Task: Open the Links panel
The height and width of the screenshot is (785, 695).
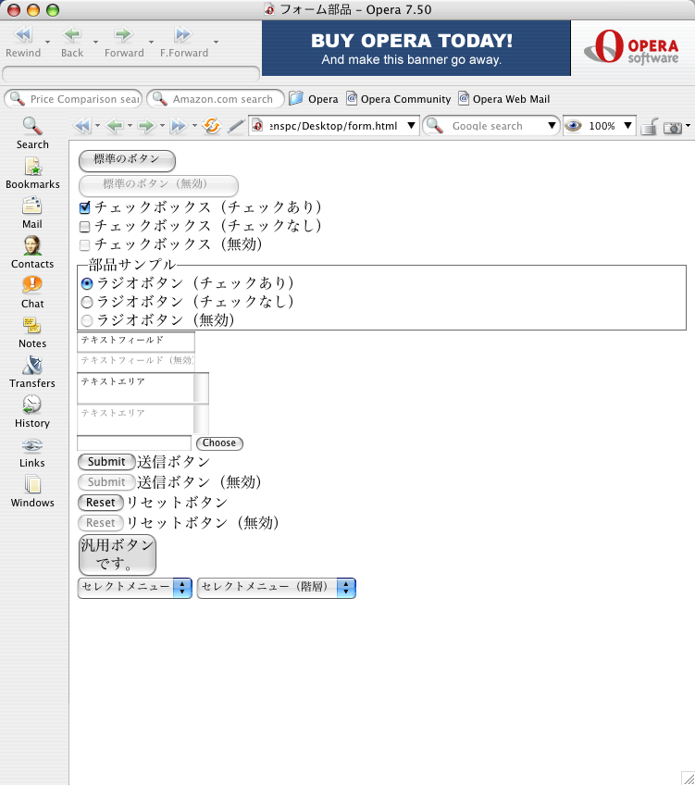Action: (x=32, y=452)
